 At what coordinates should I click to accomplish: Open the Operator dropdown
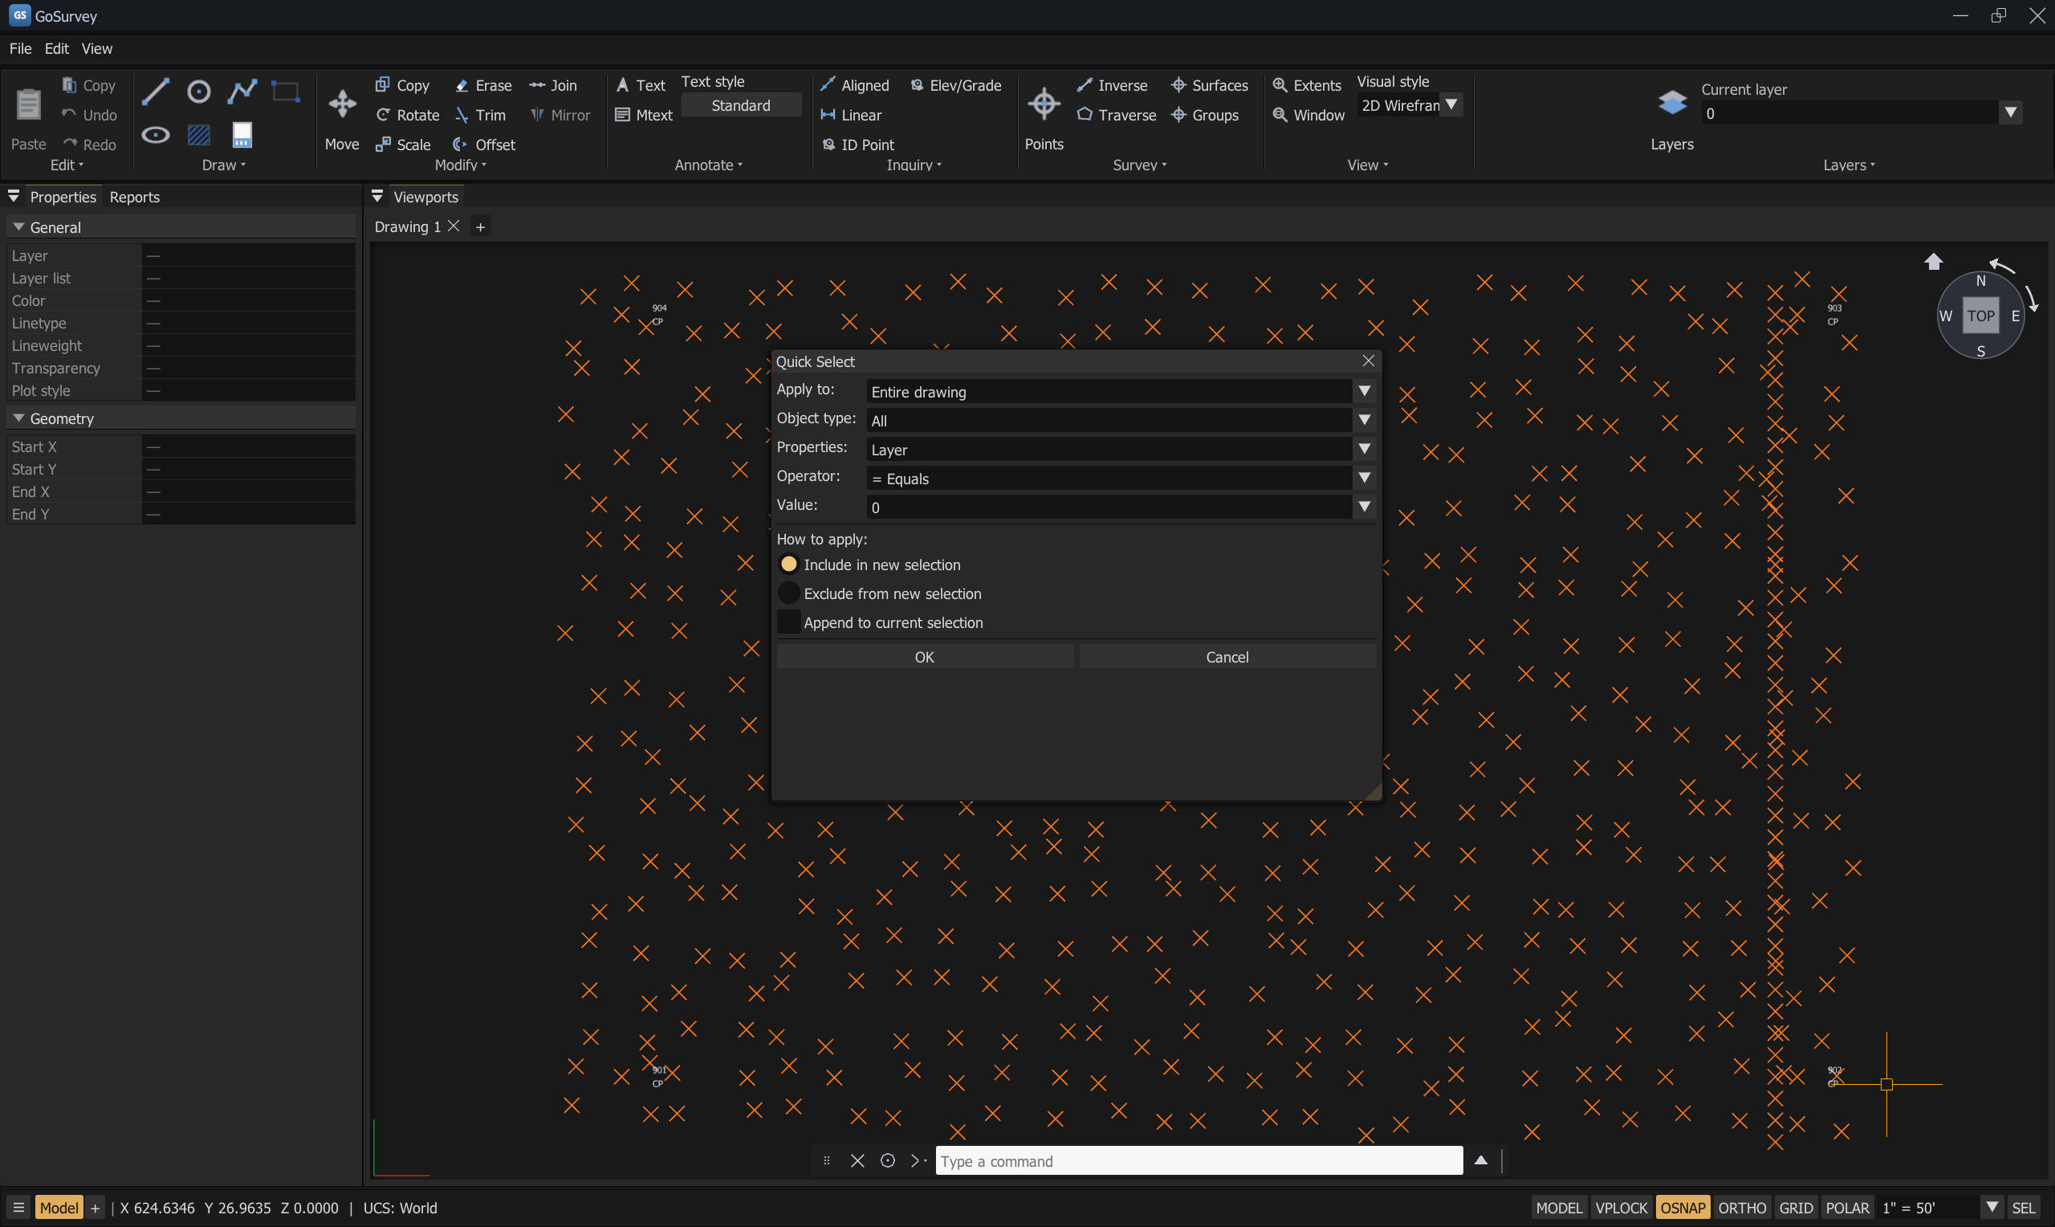click(x=1121, y=478)
